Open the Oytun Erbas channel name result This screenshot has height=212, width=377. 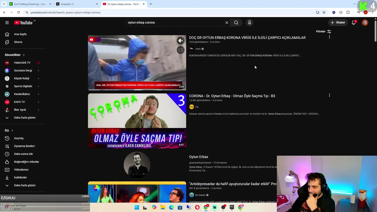click(199, 157)
